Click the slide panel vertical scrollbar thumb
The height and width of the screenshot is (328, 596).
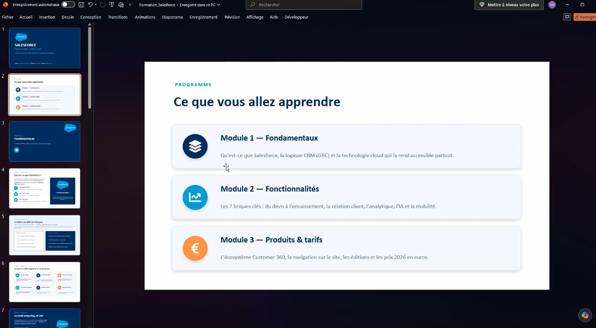click(x=90, y=68)
